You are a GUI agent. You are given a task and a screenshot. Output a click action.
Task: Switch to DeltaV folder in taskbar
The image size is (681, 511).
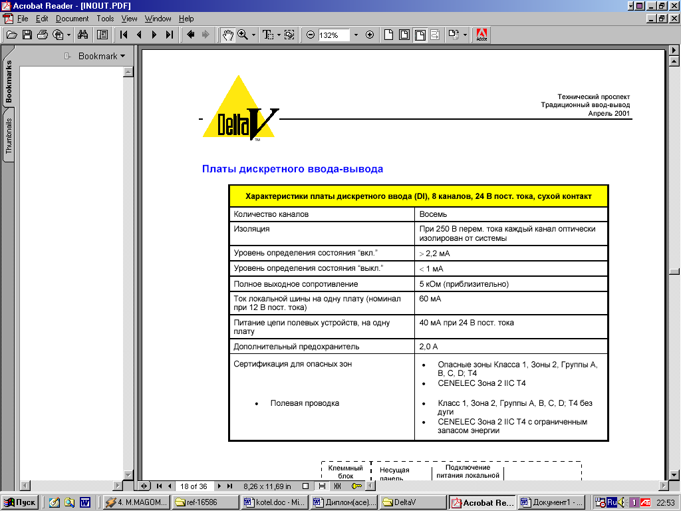click(x=414, y=502)
